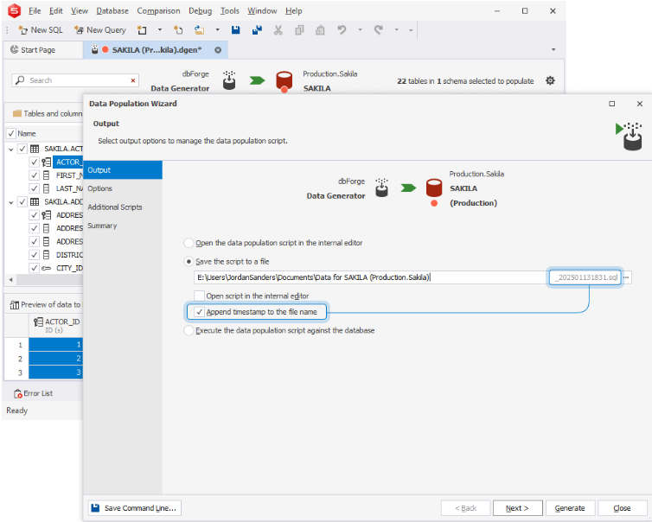Click the Undo arrow icon

coord(342,30)
